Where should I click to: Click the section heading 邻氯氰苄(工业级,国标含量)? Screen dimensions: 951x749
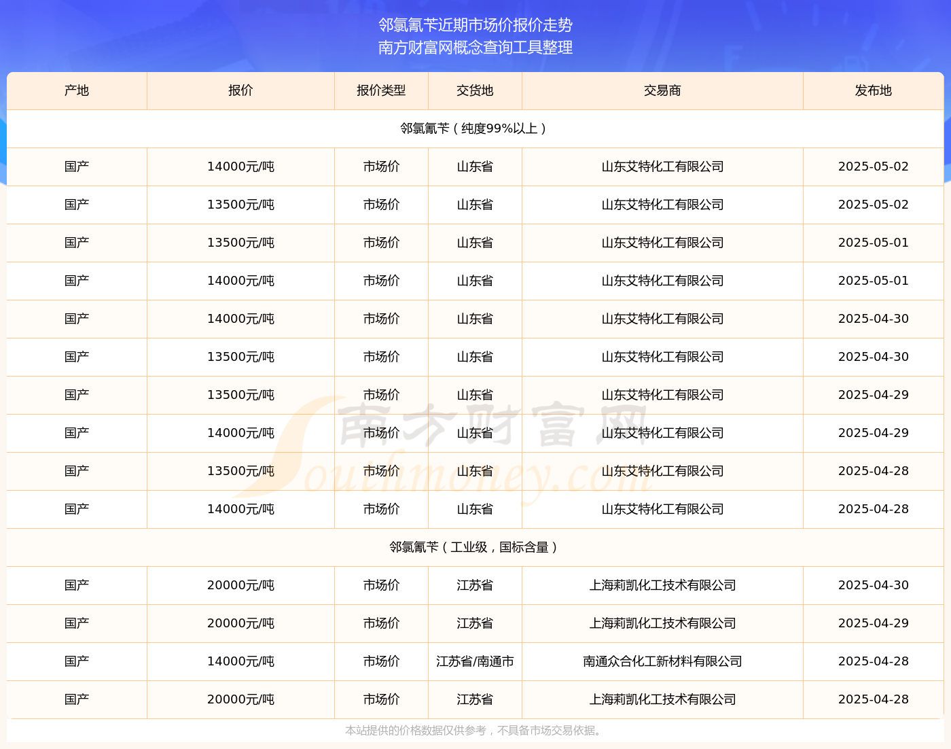point(475,547)
